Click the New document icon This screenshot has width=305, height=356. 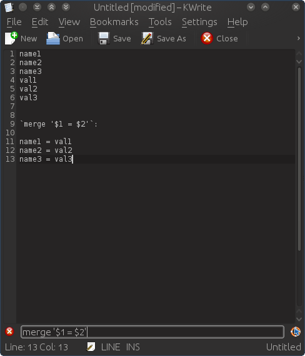pyautogui.click(x=11, y=38)
